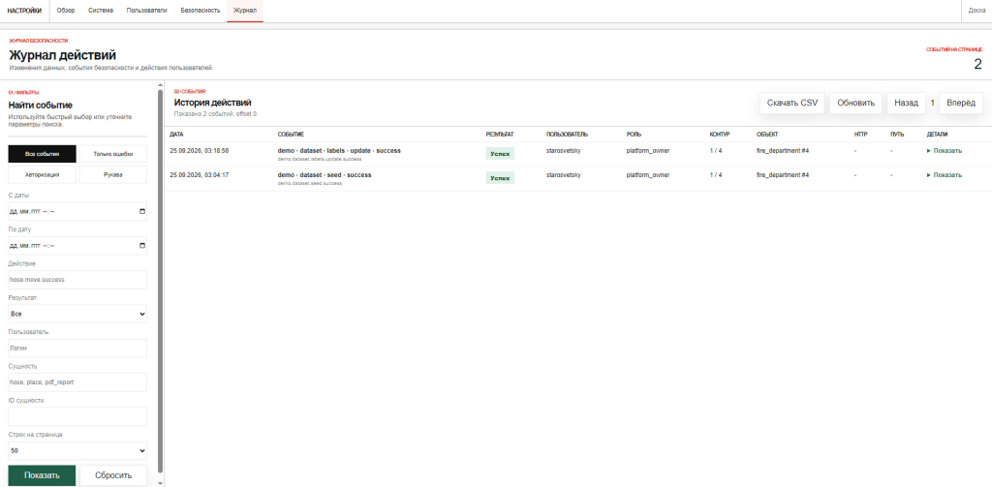Click the Обновить button
This screenshot has height=487, width=992.
tap(856, 103)
